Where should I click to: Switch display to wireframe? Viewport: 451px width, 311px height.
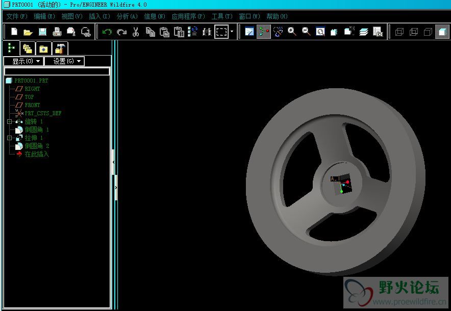tap(399, 32)
